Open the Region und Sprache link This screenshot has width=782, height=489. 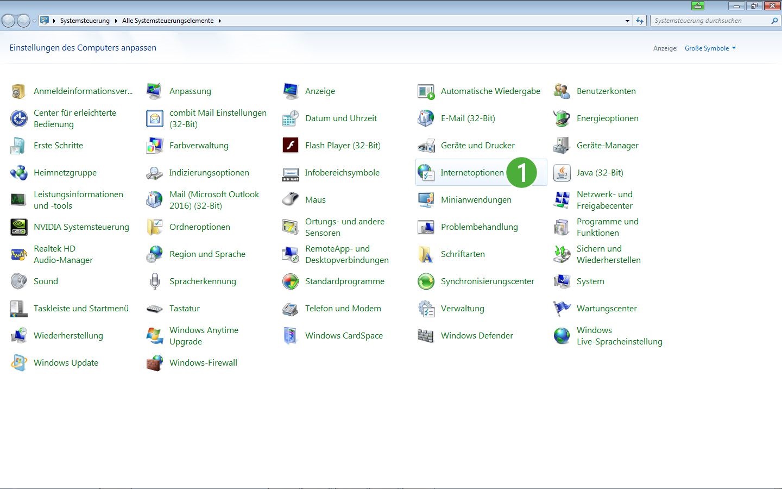tap(207, 254)
